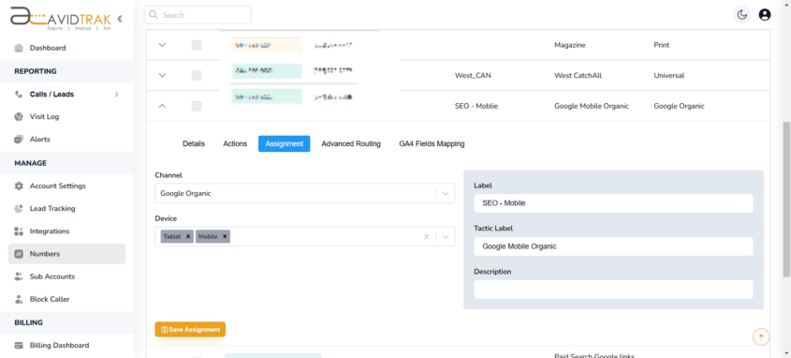
Task: Select Lead Tracking in sidebar
Action: [52, 209]
